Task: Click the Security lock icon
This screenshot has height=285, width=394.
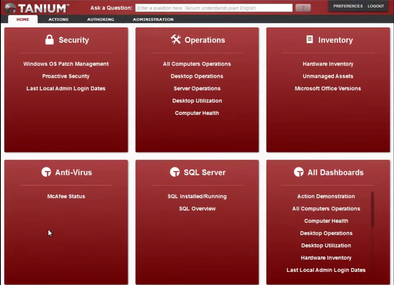Action: (x=49, y=40)
